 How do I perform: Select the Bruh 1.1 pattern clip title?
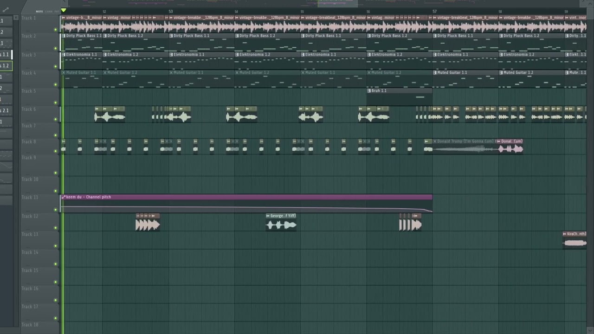(x=379, y=91)
